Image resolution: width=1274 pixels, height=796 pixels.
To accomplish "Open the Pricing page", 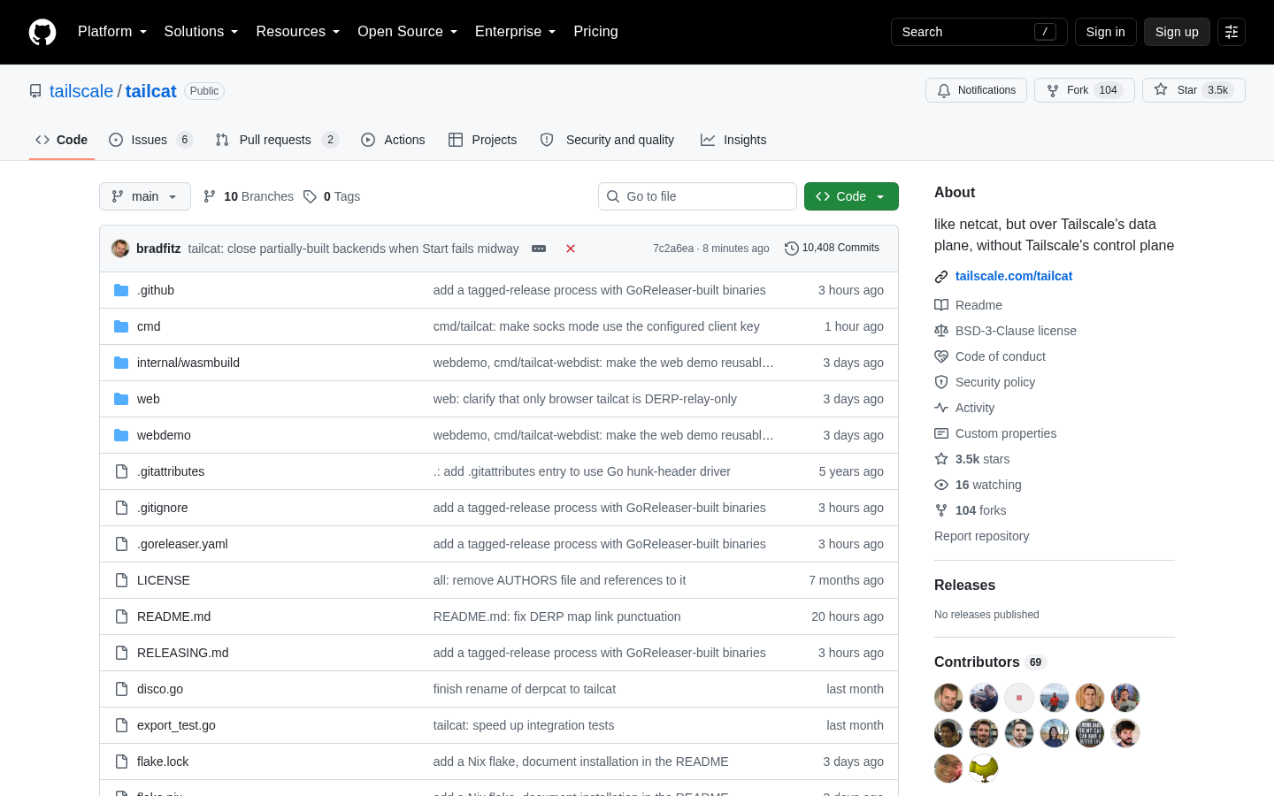I will (x=595, y=32).
